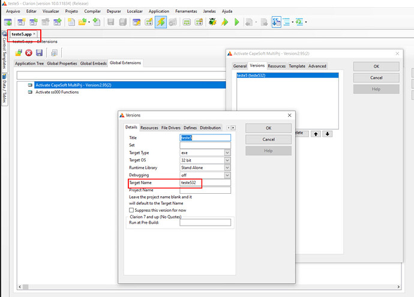Open the Runtime Library dropdown
This screenshot has height=297, width=414.
(227, 167)
